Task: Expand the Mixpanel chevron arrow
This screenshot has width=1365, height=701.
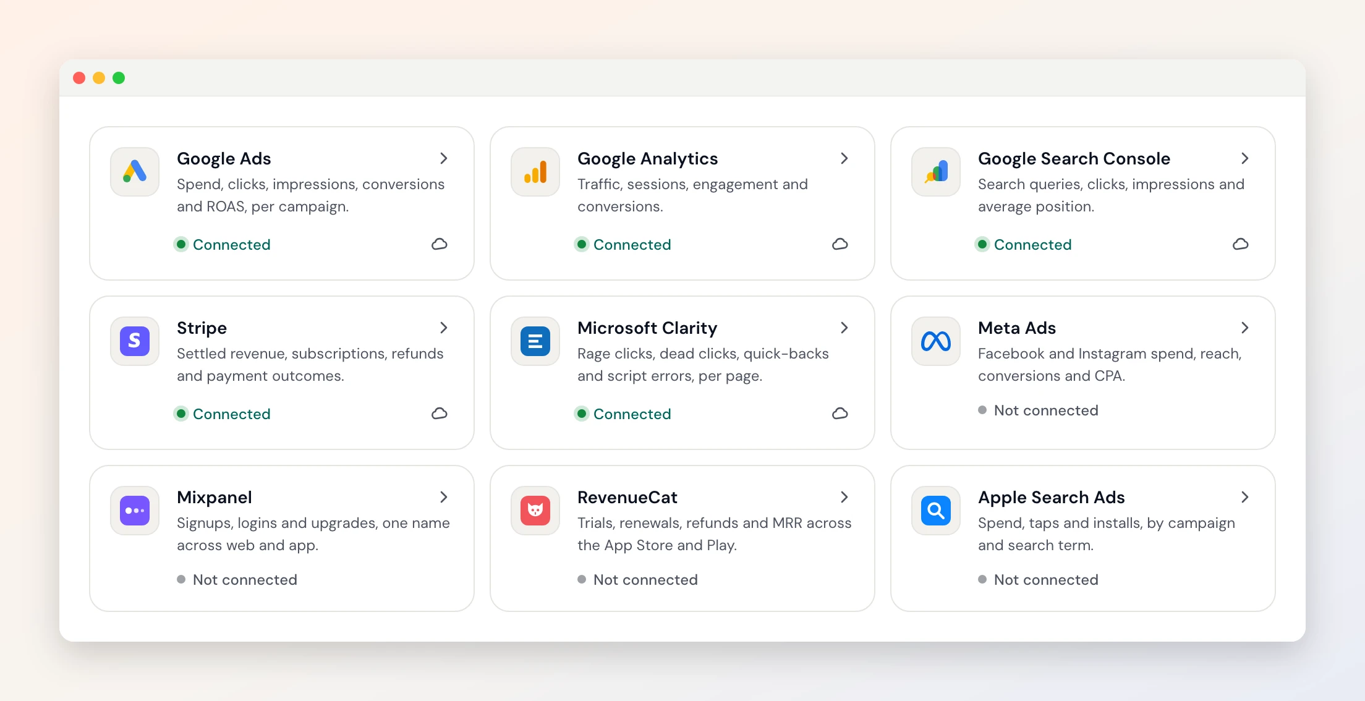Action: pyautogui.click(x=444, y=497)
